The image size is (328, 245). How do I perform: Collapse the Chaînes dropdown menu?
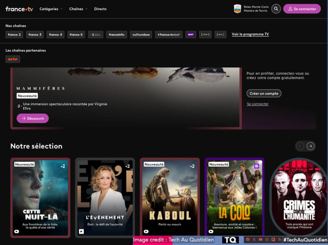click(x=78, y=9)
